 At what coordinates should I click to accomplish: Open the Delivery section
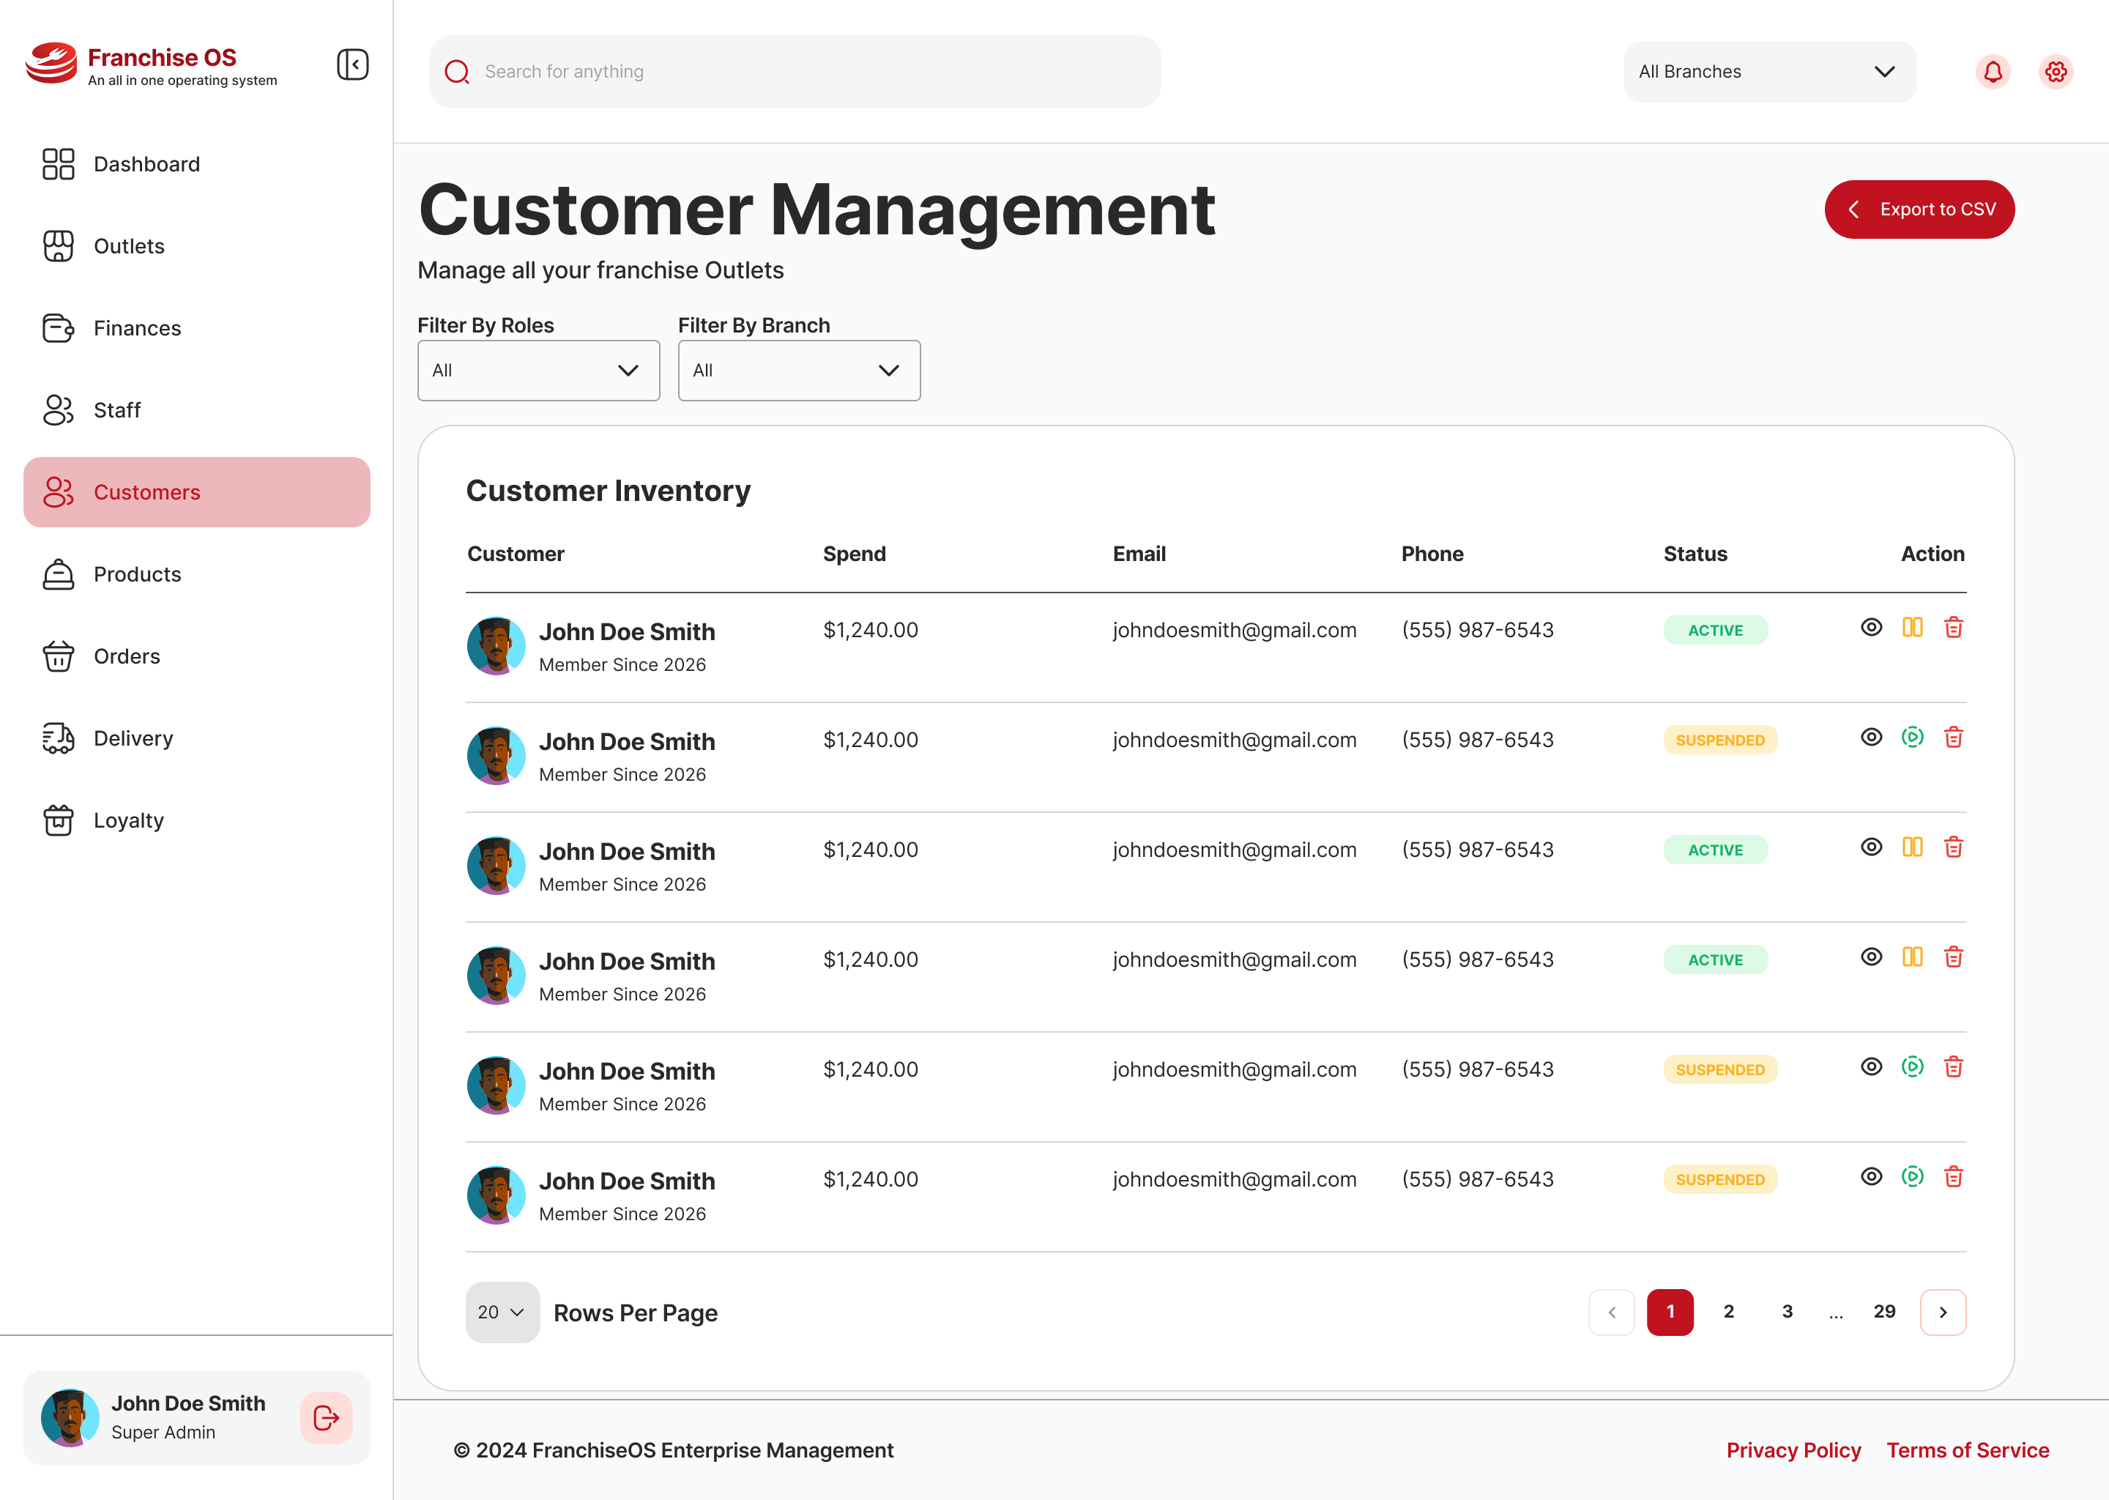133,738
